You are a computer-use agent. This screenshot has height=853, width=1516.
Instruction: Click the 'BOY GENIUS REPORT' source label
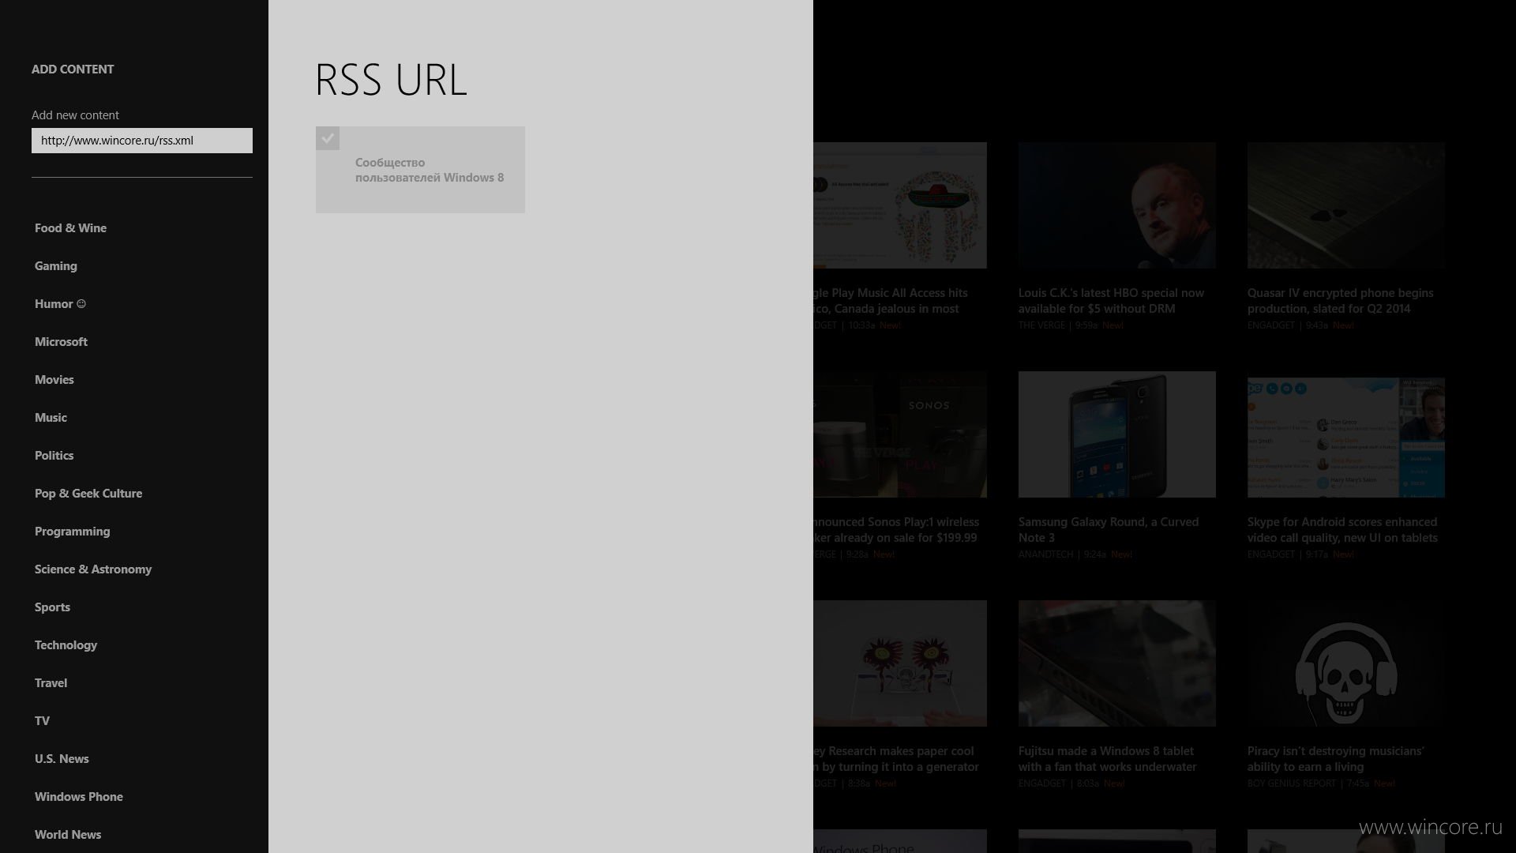coord(1292,783)
